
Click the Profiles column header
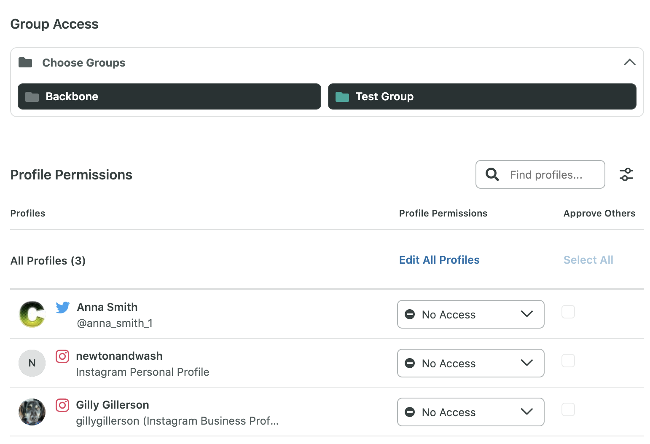(28, 213)
